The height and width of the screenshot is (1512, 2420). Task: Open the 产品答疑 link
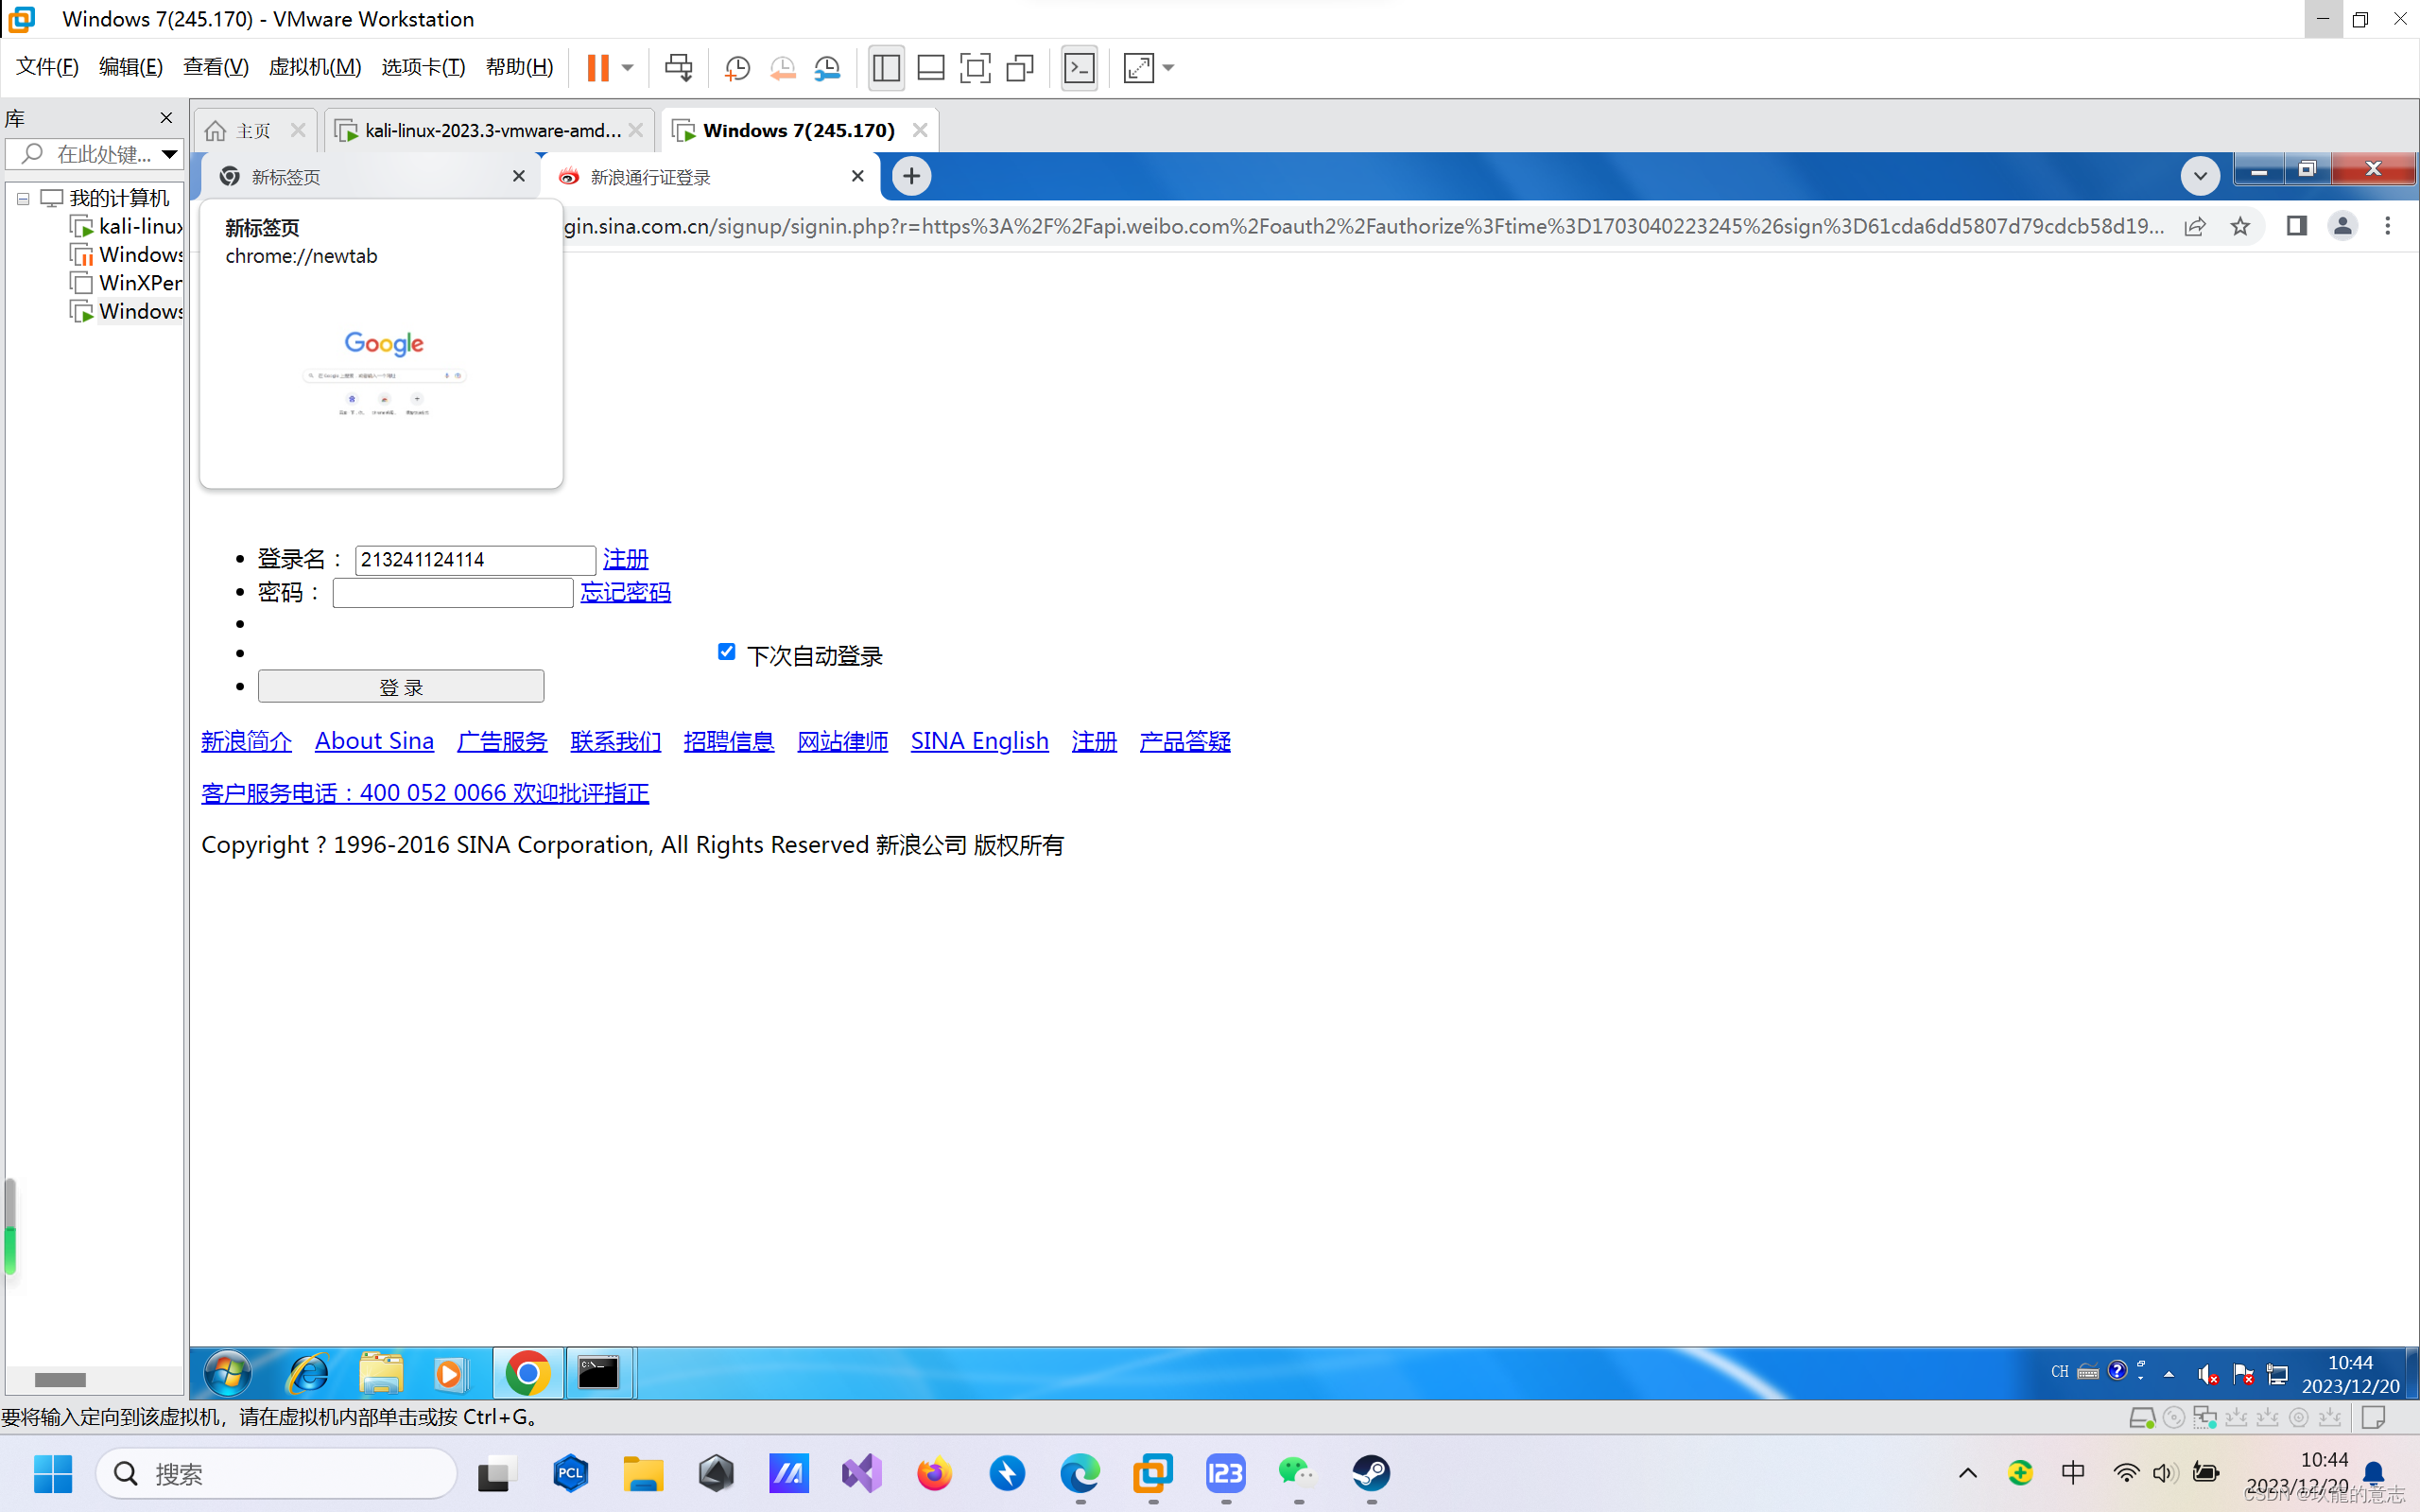pos(1184,741)
